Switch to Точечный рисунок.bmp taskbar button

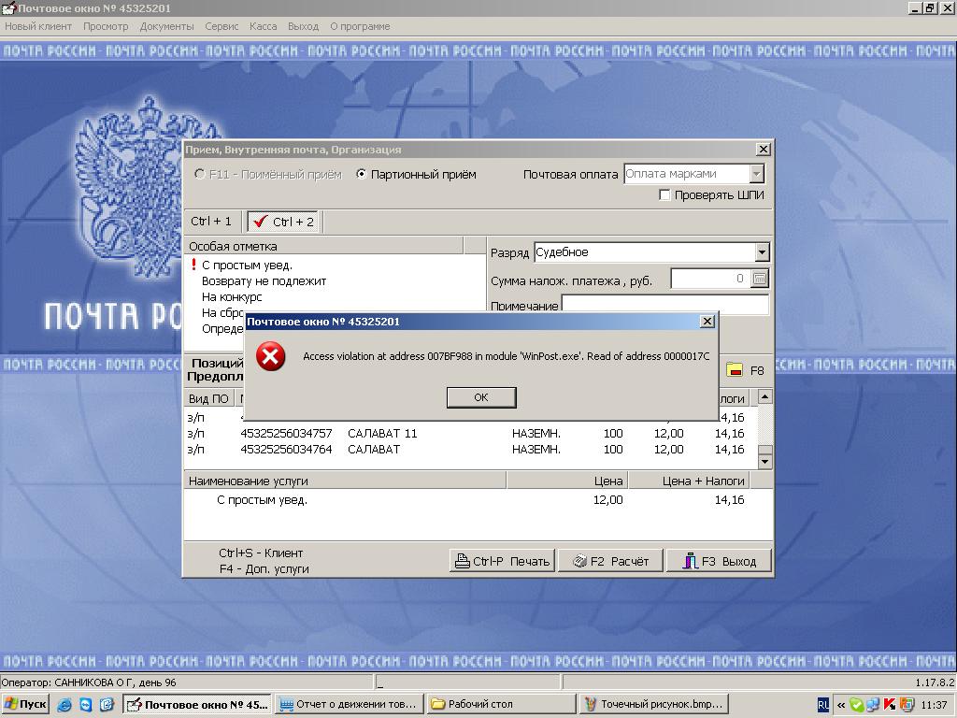pyautogui.click(x=653, y=704)
